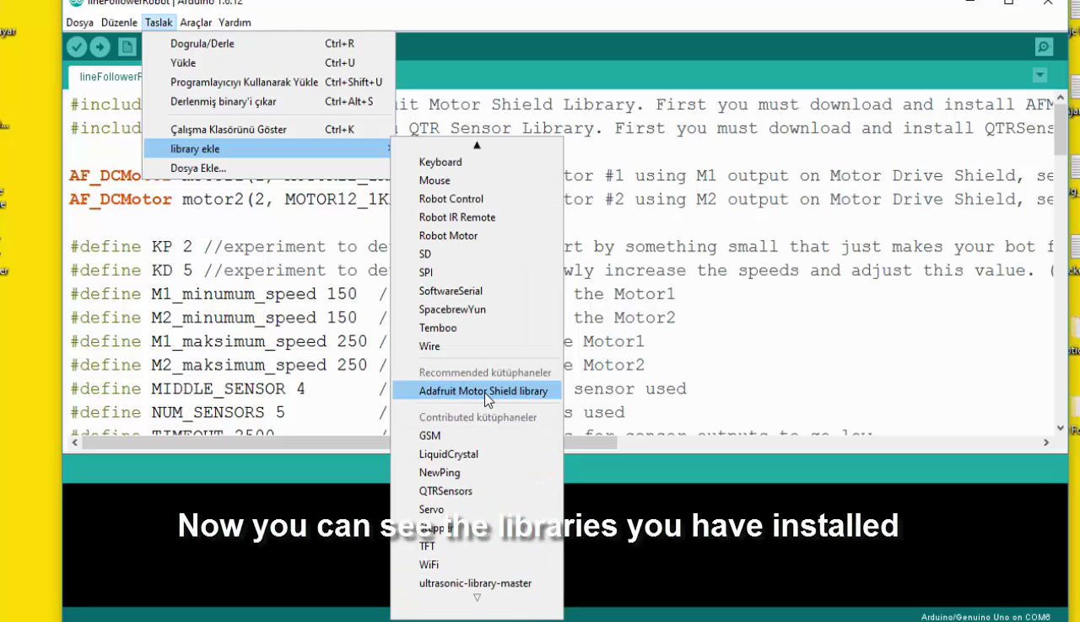Open the tab options dropdown arrow
Screen dimensions: 1080x622
[1039, 76]
